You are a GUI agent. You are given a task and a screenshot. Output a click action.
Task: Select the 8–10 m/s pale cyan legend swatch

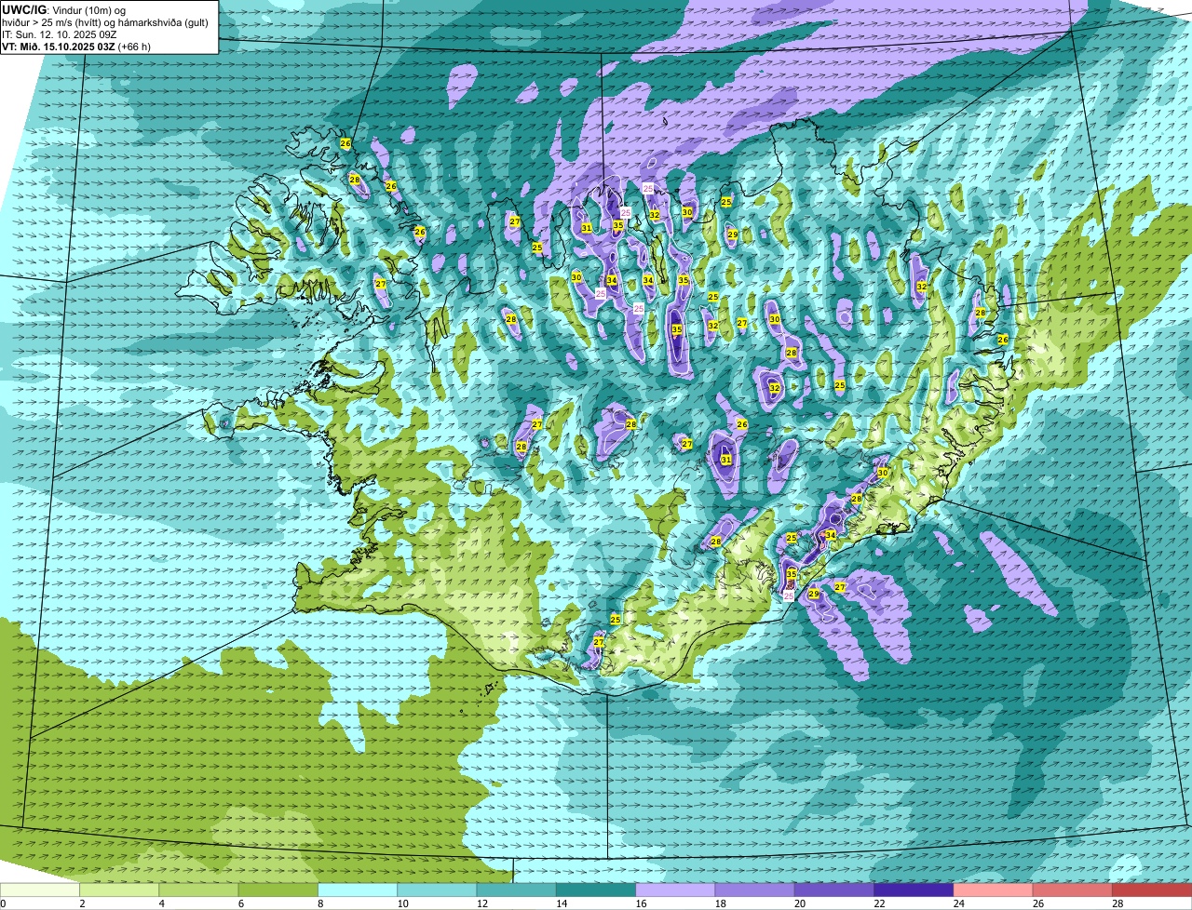pyautogui.click(x=358, y=890)
